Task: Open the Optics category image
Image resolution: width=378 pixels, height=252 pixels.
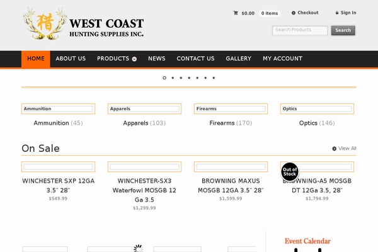Action: point(317,109)
